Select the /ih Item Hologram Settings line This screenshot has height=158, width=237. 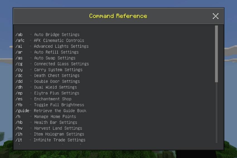(50, 134)
